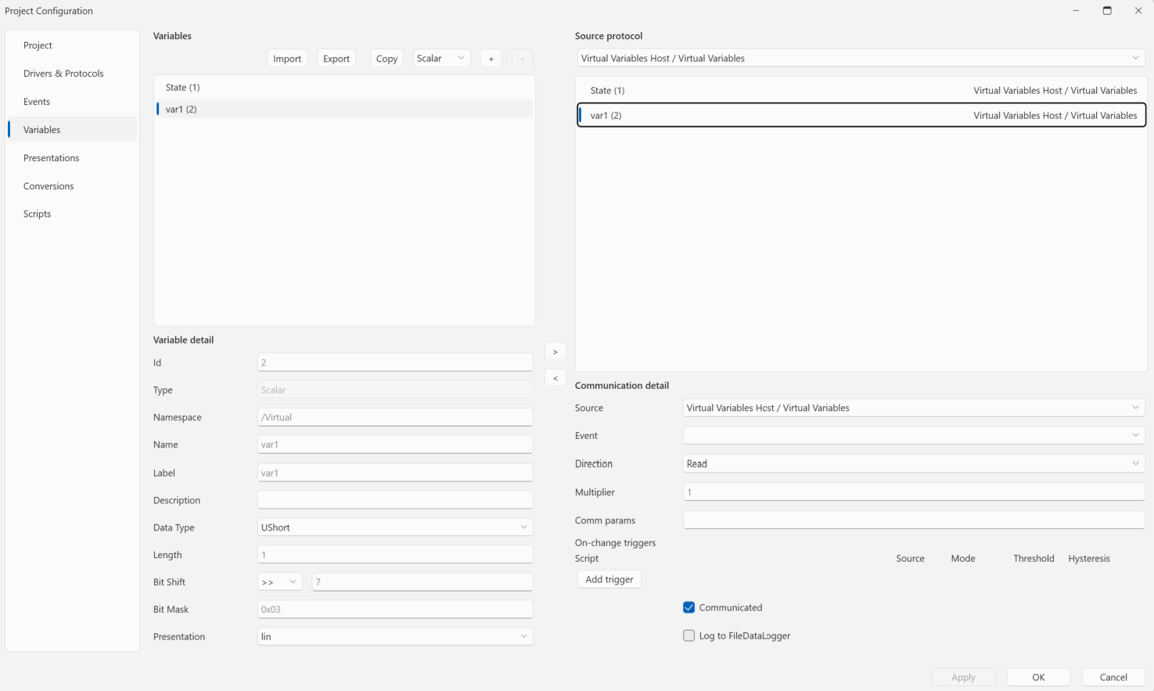Go to the Project section

(72, 45)
